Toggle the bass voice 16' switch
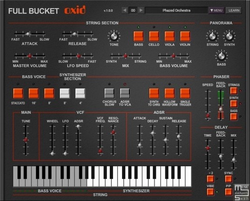Viewport: 250px width, 201px height. pyautogui.click(x=34, y=93)
